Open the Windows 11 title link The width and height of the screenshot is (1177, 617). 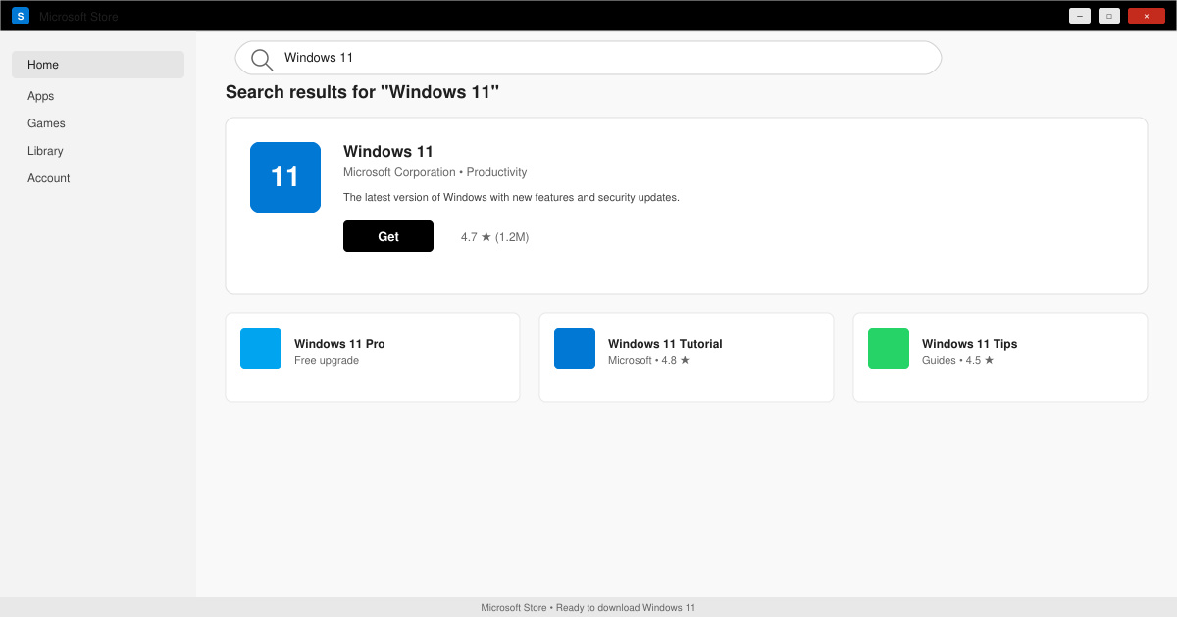pyautogui.click(x=388, y=151)
